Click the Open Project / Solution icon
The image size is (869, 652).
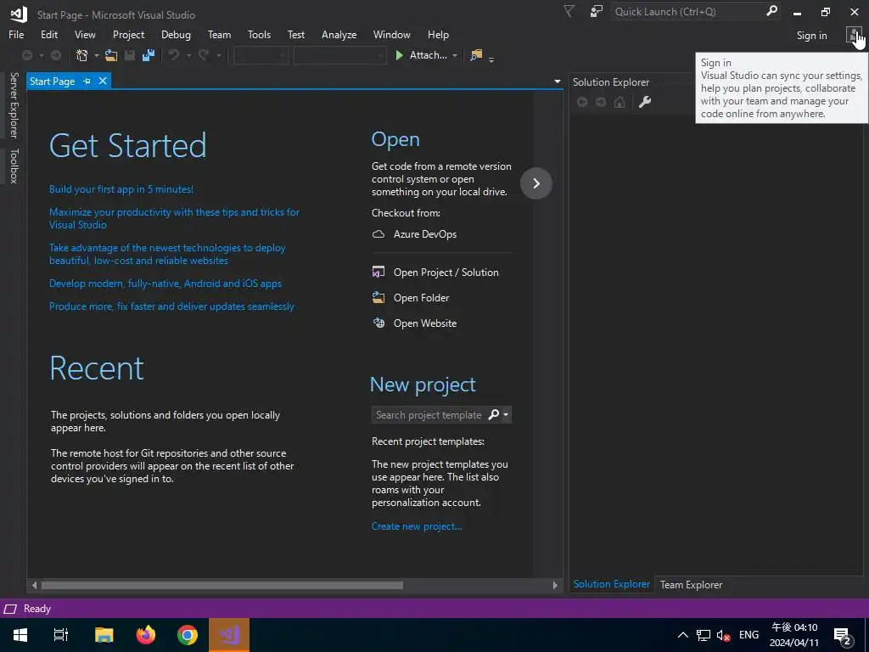pyautogui.click(x=378, y=272)
